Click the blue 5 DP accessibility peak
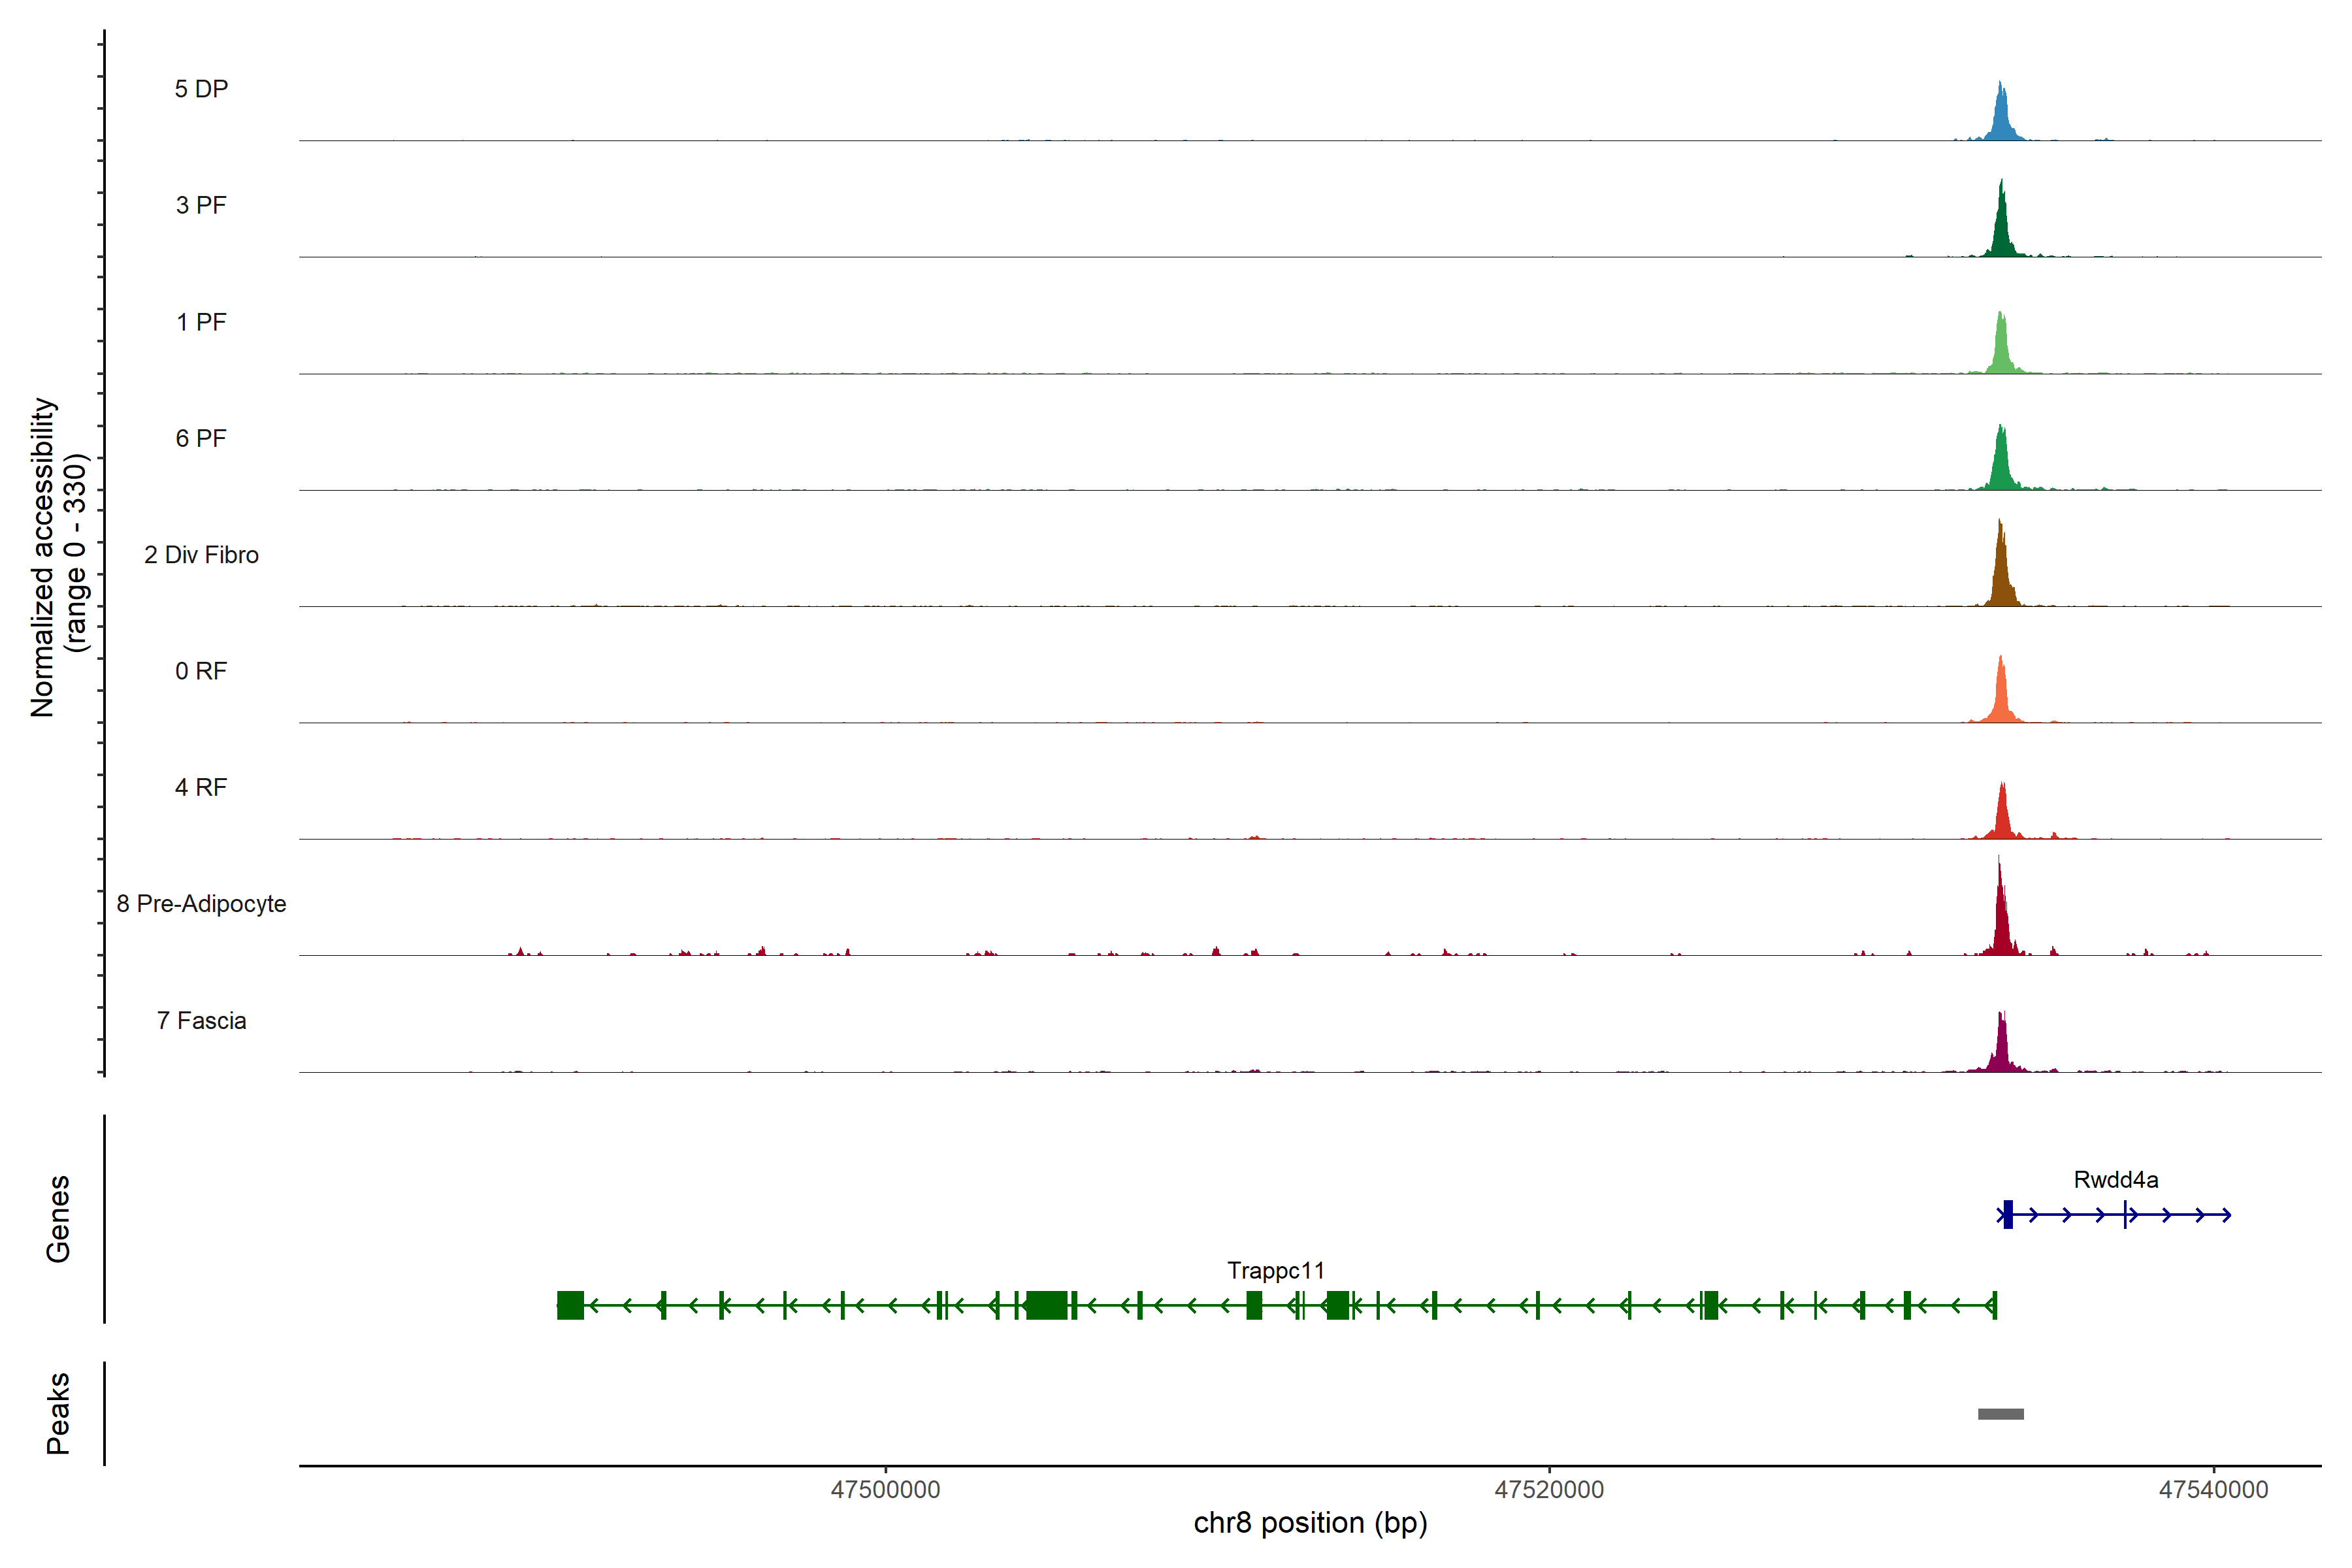Image resolution: width=2352 pixels, height=1568 pixels. coord(2000,118)
